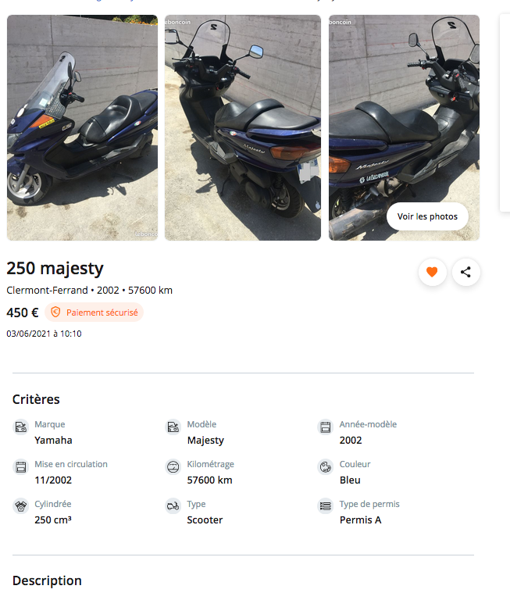
Task: Click the Description section heading
Action: point(47,580)
